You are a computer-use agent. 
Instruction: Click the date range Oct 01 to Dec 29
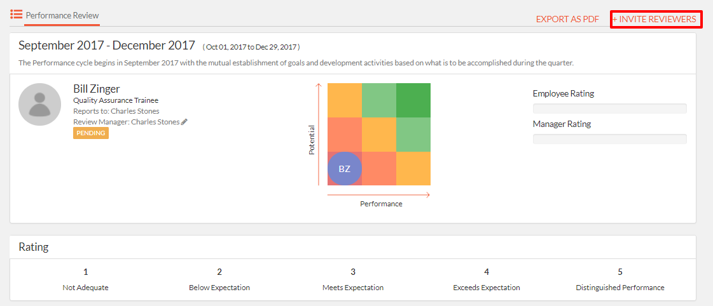pyautogui.click(x=251, y=47)
